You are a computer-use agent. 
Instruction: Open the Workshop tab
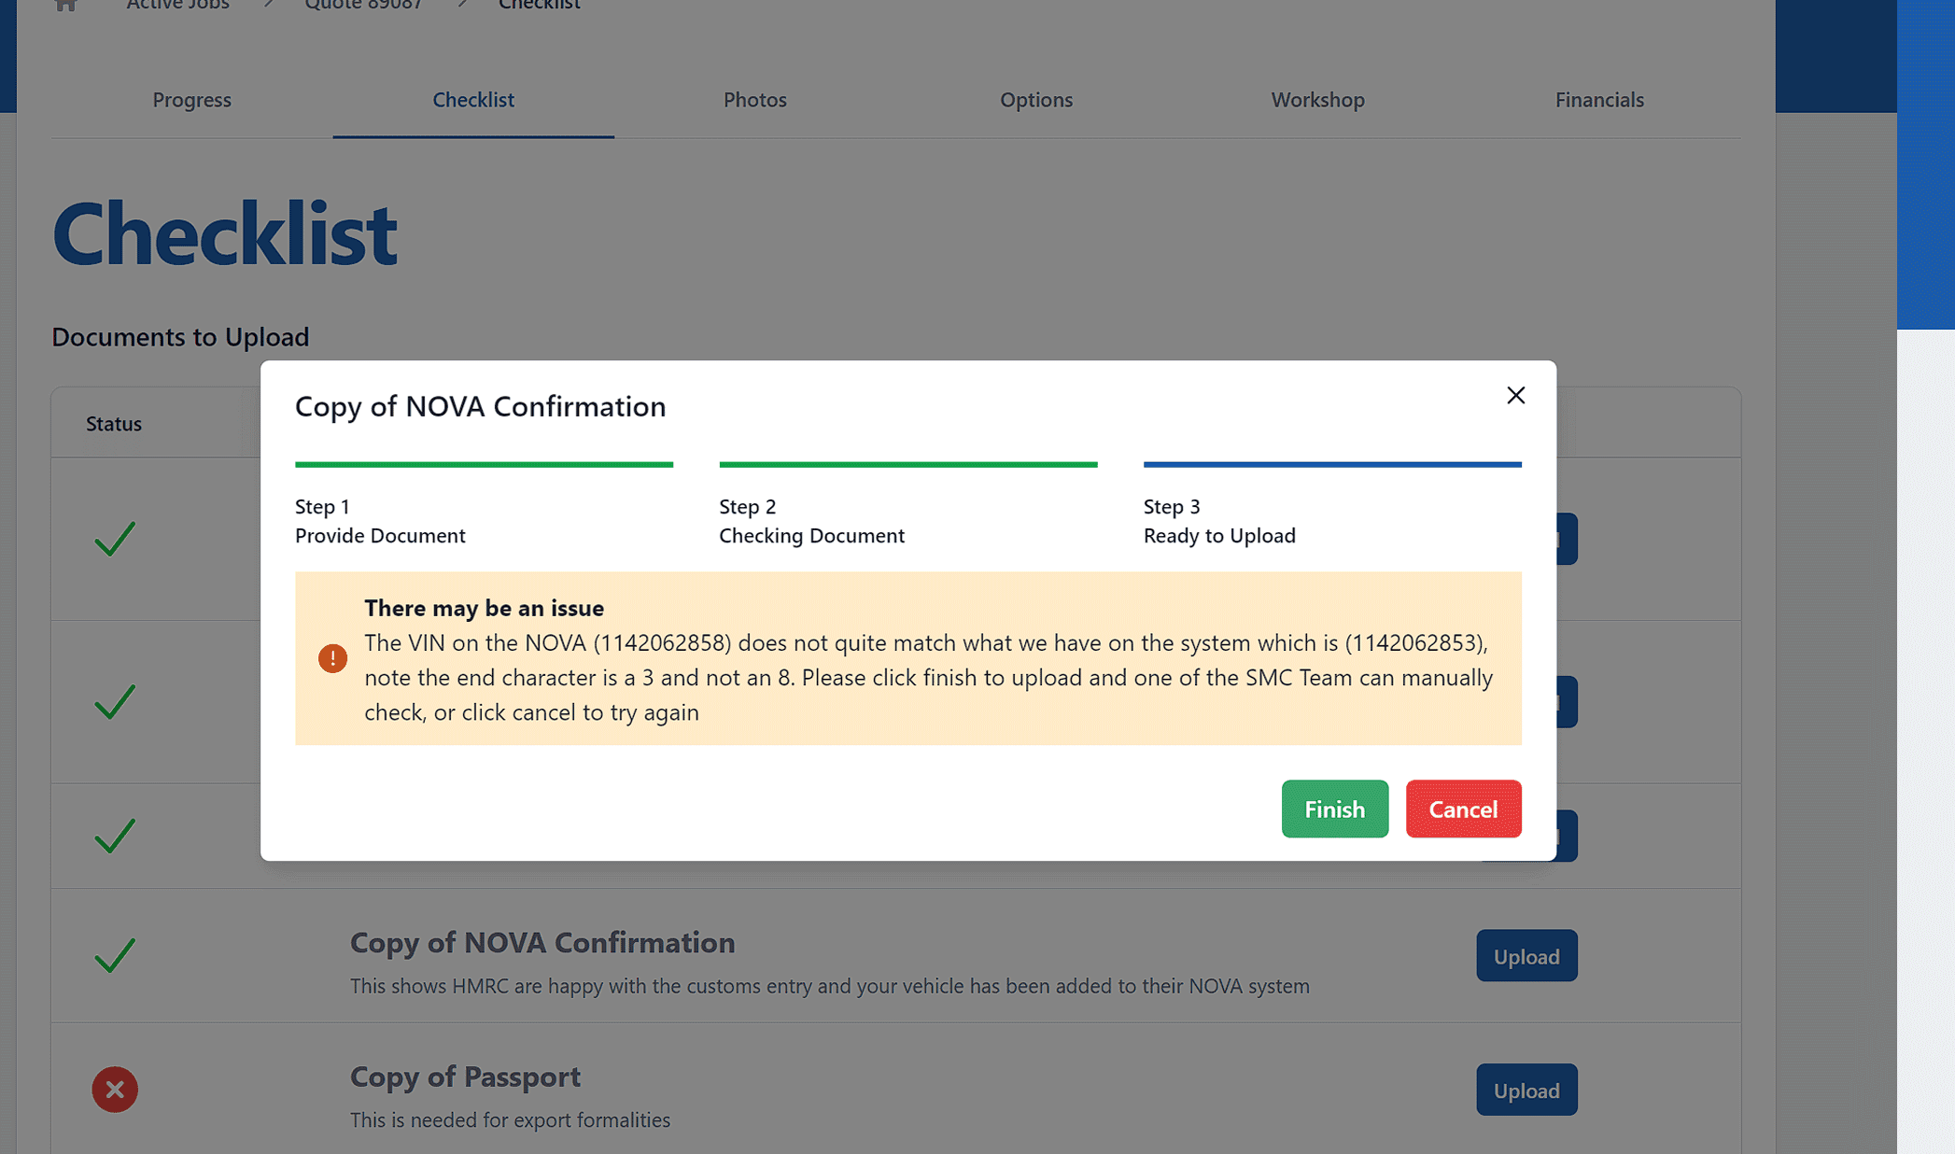1317,100
